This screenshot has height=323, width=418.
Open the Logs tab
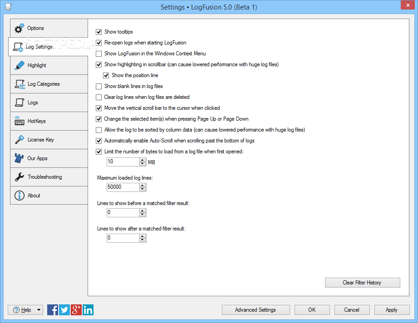click(49, 103)
